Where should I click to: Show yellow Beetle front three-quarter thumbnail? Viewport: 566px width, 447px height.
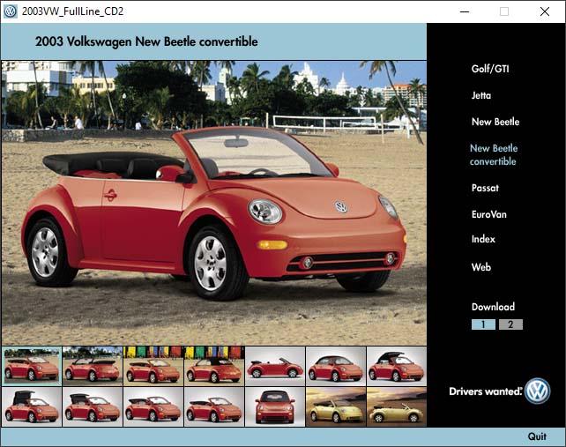[336, 406]
